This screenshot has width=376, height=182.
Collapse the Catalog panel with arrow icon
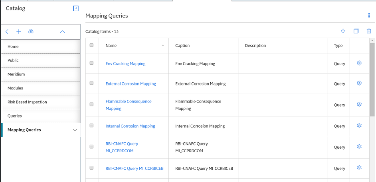coord(75,9)
